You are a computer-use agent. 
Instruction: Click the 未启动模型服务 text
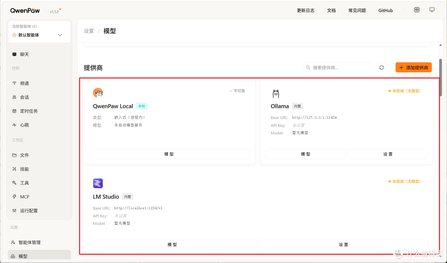(x=128, y=125)
